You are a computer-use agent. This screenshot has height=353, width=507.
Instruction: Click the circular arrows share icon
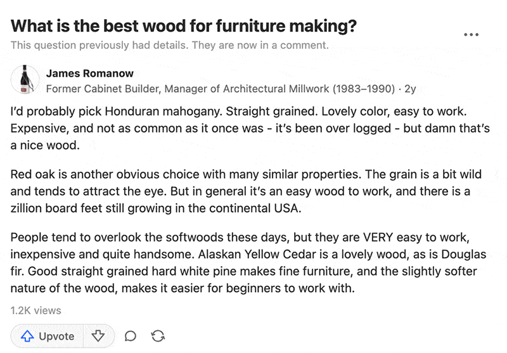click(x=158, y=337)
